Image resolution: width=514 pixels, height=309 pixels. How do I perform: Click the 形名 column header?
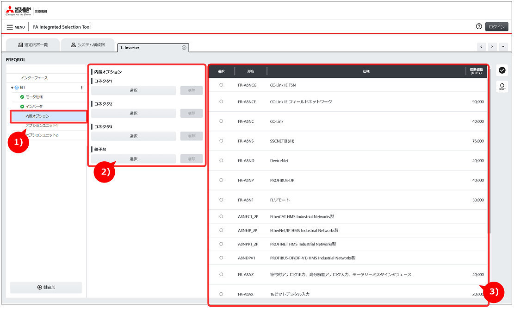(x=251, y=71)
